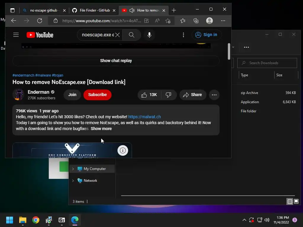Sign in to YouTube
This screenshot has height=227, width=303.
coord(206,35)
